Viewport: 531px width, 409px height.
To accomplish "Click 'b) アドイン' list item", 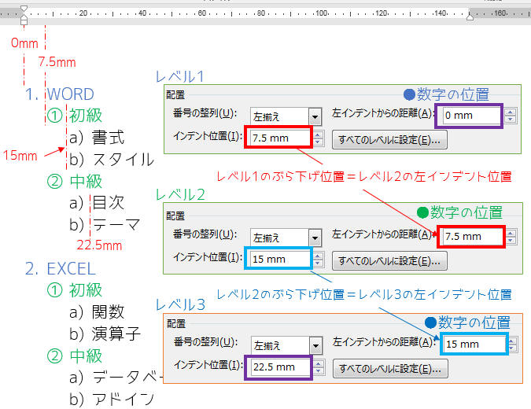I will pos(112,400).
